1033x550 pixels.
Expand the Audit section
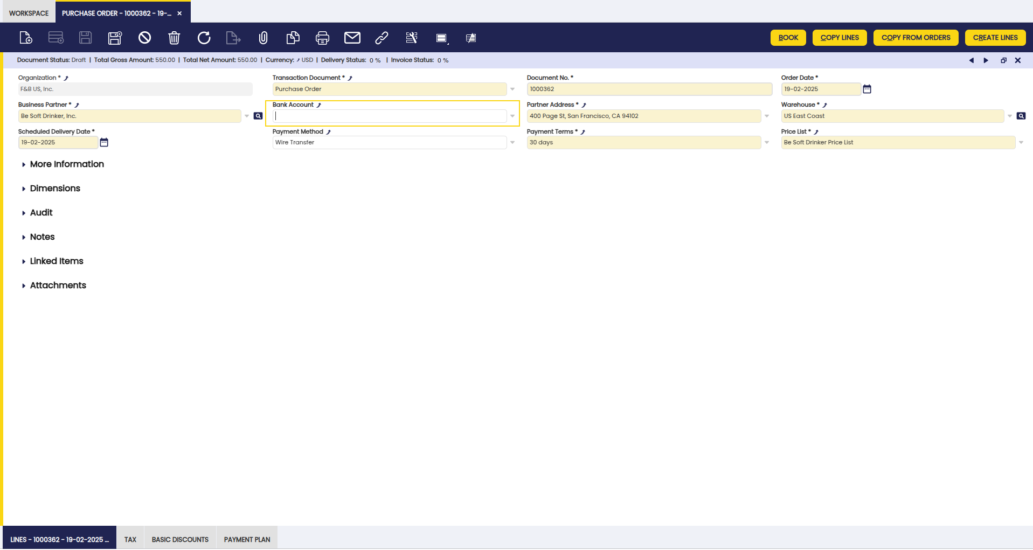point(37,213)
